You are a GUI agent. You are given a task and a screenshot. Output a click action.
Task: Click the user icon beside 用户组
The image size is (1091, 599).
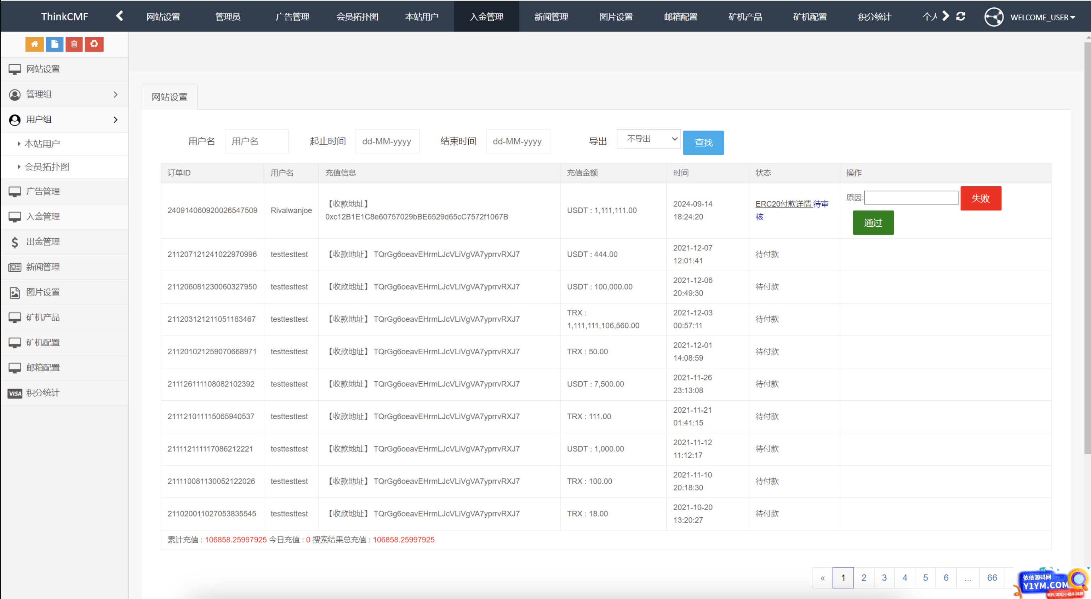pyautogui.click(x=15, y=120)
